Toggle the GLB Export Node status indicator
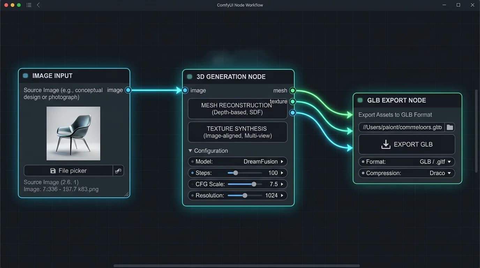Screen dimensions: 480x268 [360, 100]
